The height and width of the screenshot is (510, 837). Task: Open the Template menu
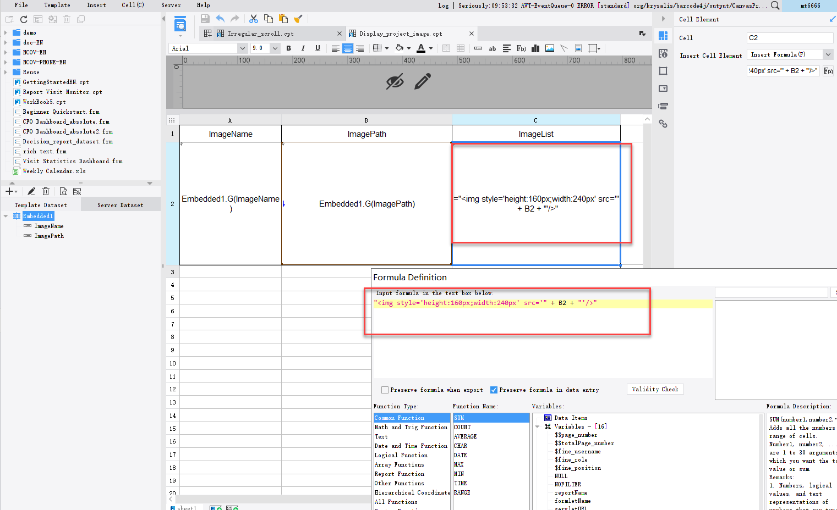(57, 5)
